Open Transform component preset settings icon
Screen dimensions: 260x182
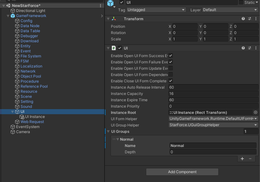point(249,19)
